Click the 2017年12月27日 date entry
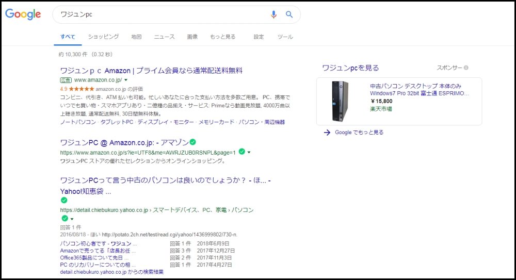Viewport: 516px width, 280px height. pos(216,251)
